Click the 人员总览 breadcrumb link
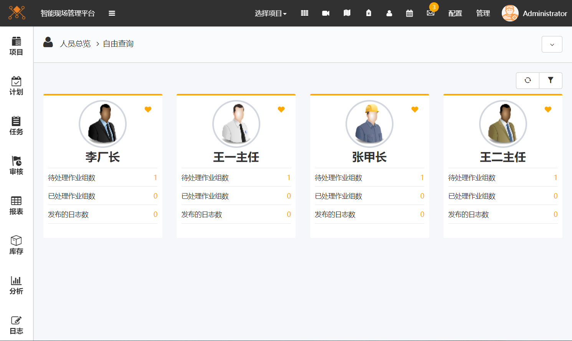The width and height of the screenshot is (572, 341). [x=75, y=44]
